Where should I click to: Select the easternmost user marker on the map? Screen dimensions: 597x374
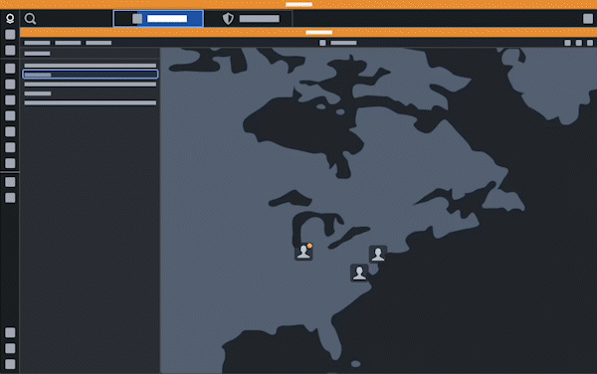pos(378,254)
